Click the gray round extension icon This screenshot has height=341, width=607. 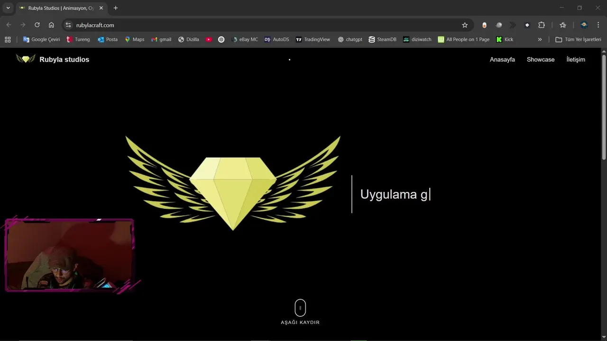(x=499, y=25)
